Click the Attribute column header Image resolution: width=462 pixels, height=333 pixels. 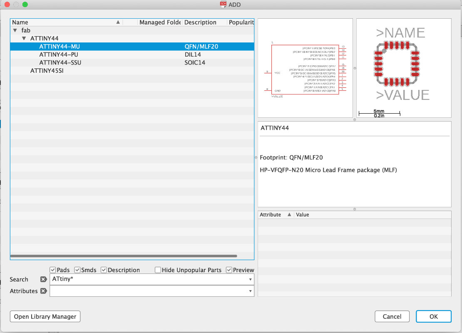(276, 214)
